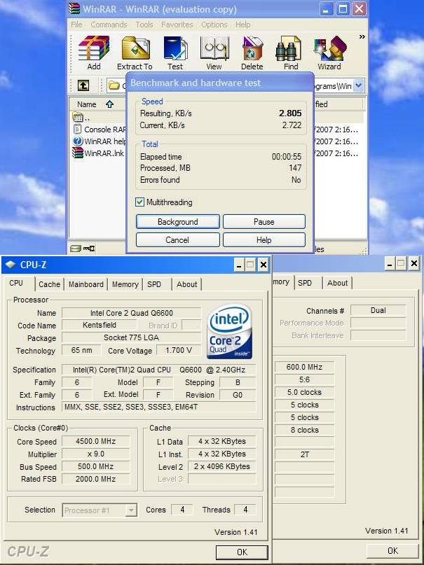Click the Bus Speed 500.0 MHz value

tap(95, 466)
